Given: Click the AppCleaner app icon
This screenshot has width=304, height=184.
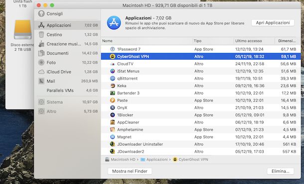Looking at the screenshot, I should [113, 122].
